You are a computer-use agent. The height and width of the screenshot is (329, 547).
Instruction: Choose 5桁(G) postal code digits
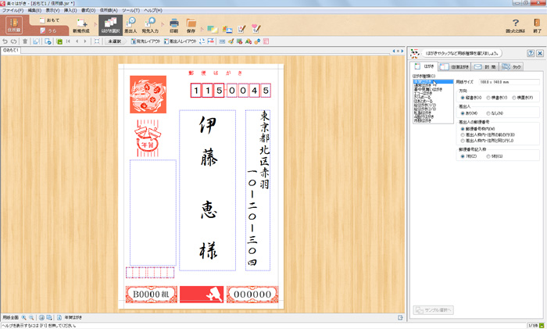[488, 156]
